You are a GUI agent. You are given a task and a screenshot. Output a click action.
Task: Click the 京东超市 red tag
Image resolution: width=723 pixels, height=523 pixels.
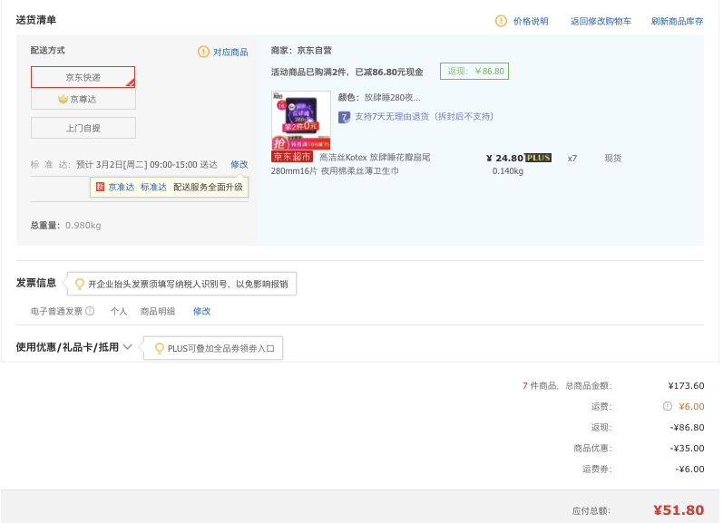pyautogui.click(x=292, y=157)
